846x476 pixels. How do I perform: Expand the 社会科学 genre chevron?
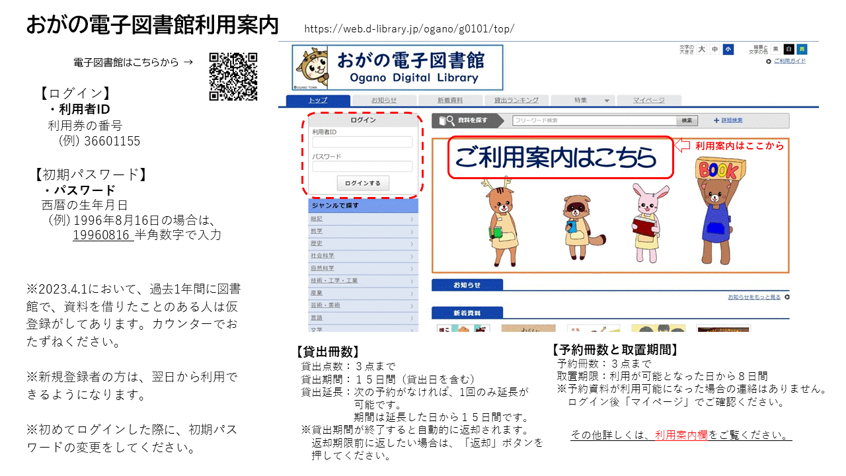412,256
